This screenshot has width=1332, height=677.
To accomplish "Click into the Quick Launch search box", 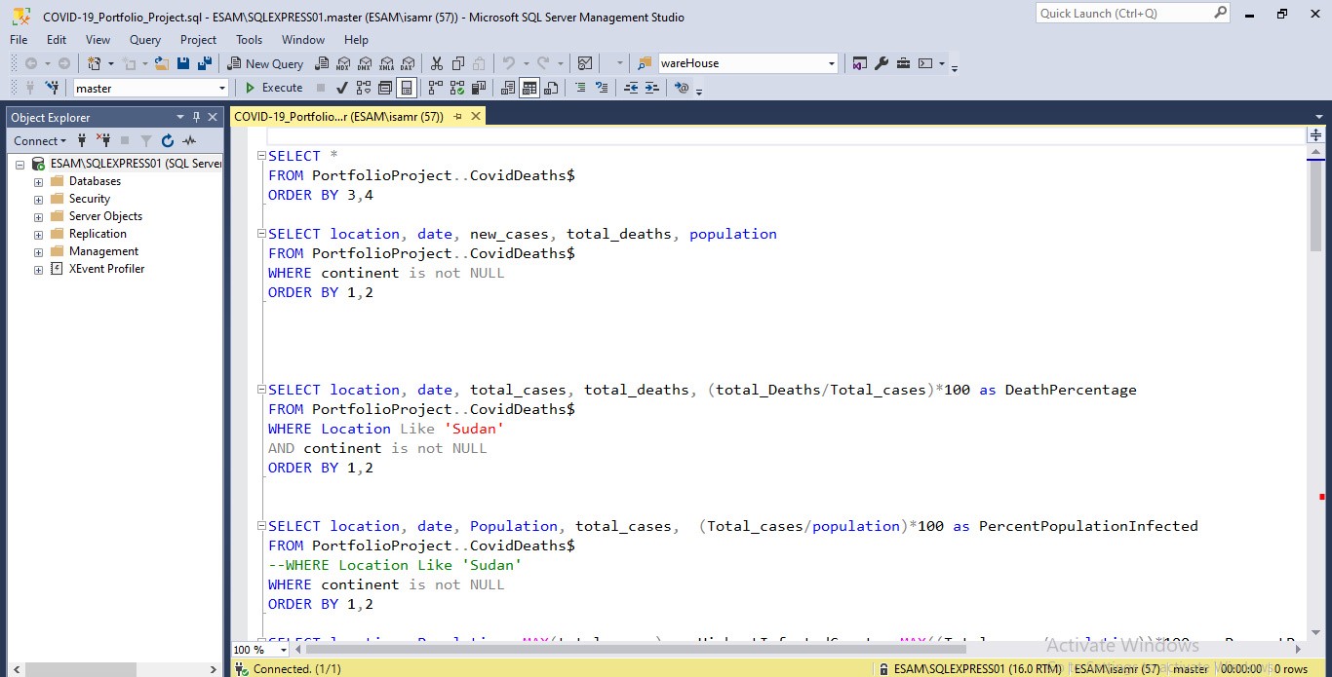I will coord(1121,14).
